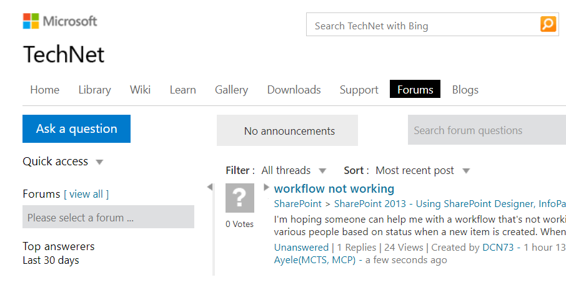Select the Forums tab

415,89
